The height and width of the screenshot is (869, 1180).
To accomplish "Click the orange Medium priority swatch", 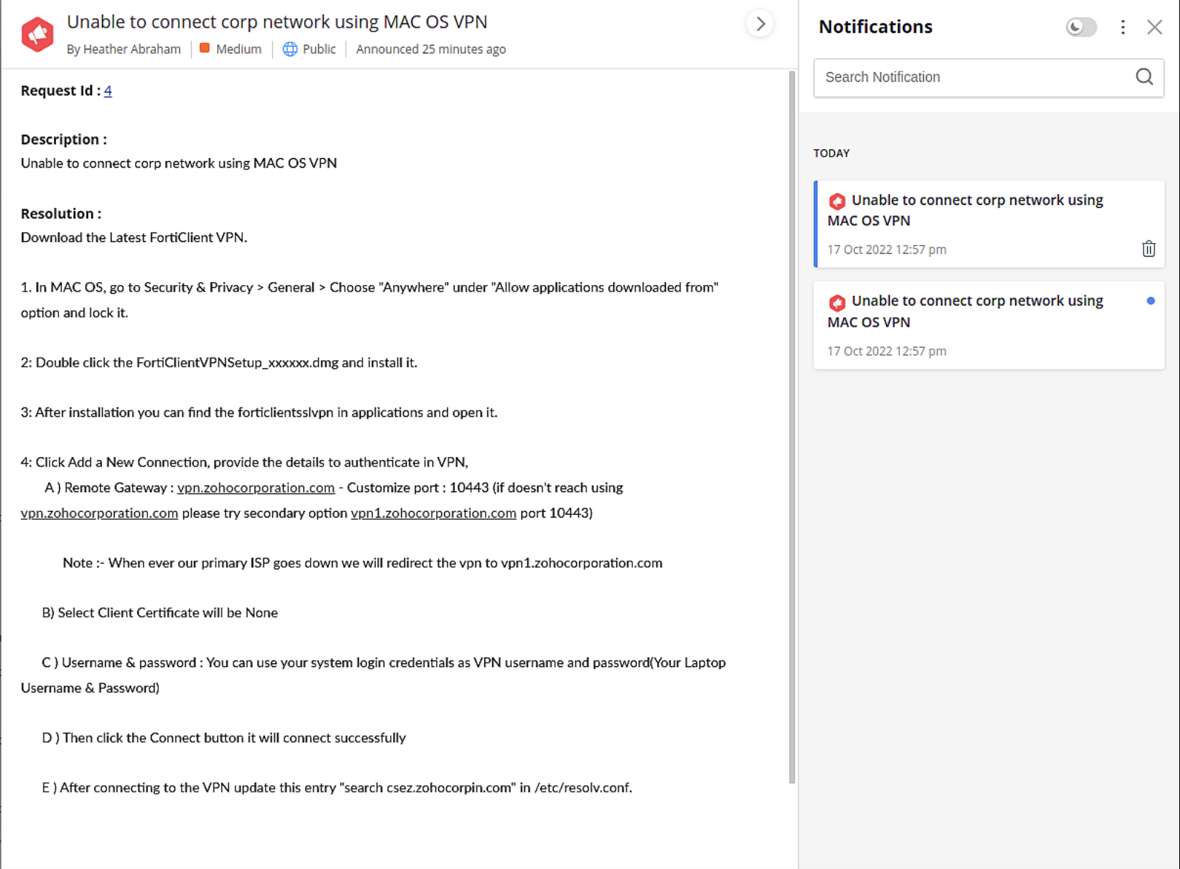I will (205, 48).
